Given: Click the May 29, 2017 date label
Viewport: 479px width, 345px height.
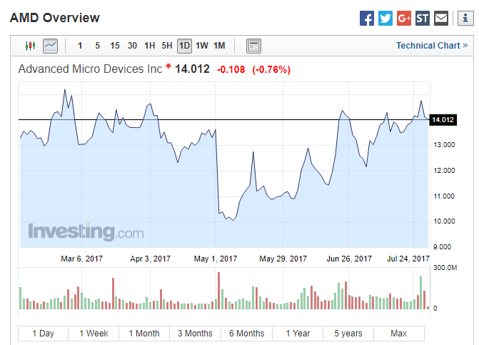Looking at the screenshot, I should (283, 259).
